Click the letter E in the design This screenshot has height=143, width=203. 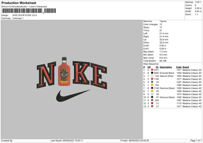(x=99, y=76)
